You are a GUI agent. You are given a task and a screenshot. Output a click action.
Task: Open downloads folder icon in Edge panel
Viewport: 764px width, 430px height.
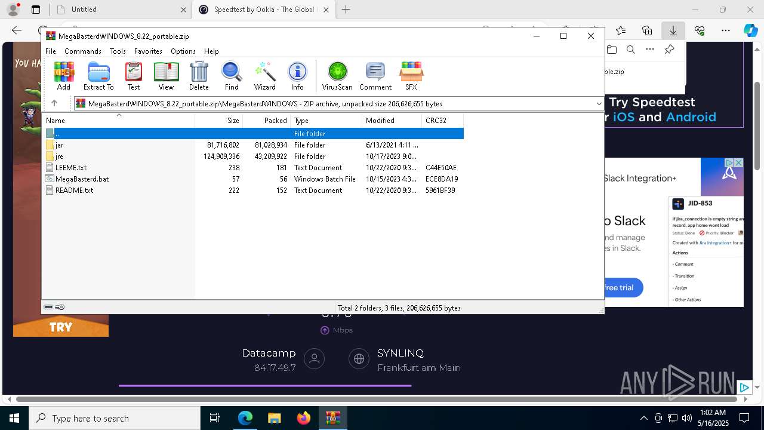pos(611,50)
